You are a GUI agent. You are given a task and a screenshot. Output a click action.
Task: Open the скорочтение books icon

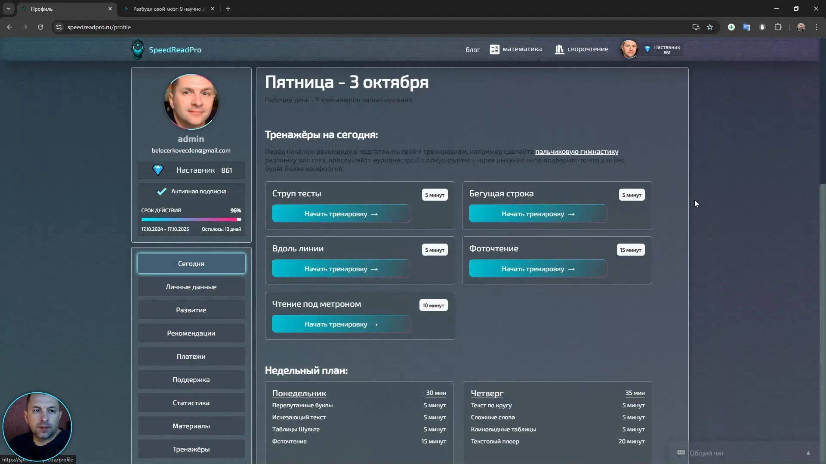coord(559,49)
